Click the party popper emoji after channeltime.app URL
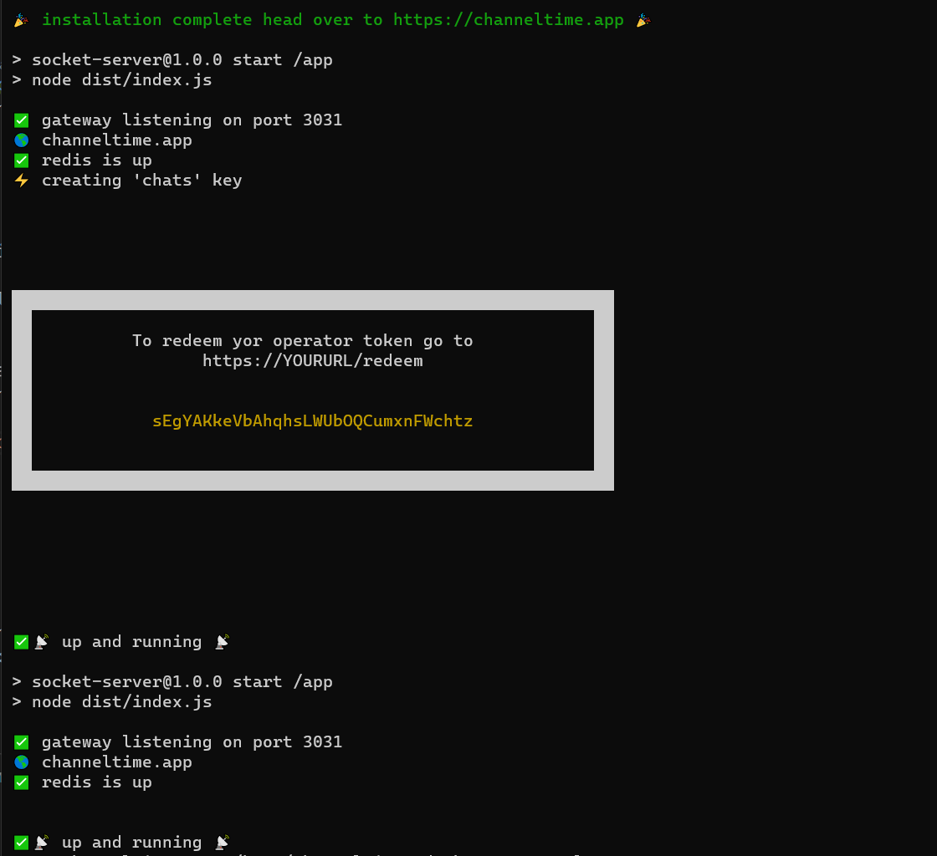This screenshot has width=937, height=856. [x=643, y=20]
